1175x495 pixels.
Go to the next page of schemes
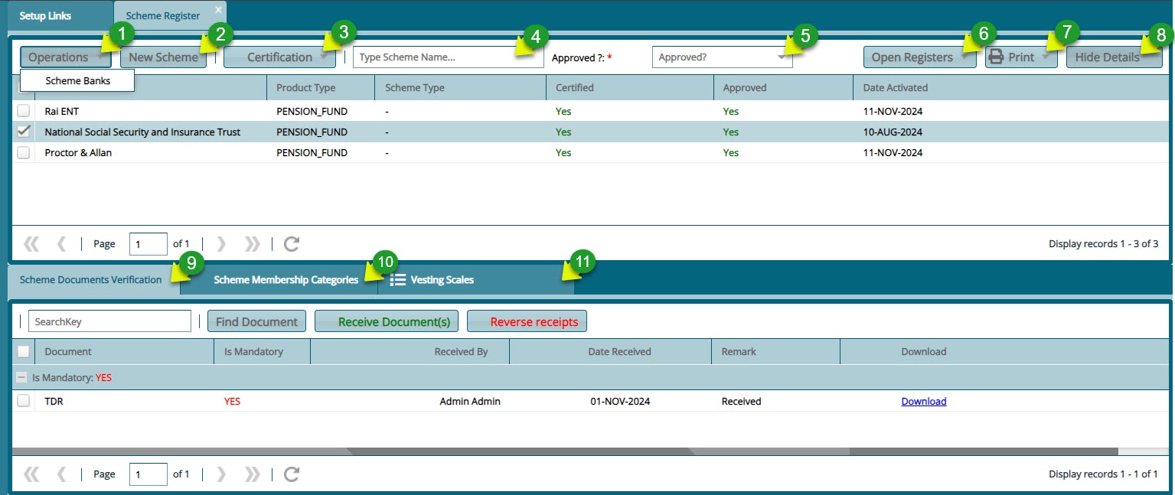point(220,243)
